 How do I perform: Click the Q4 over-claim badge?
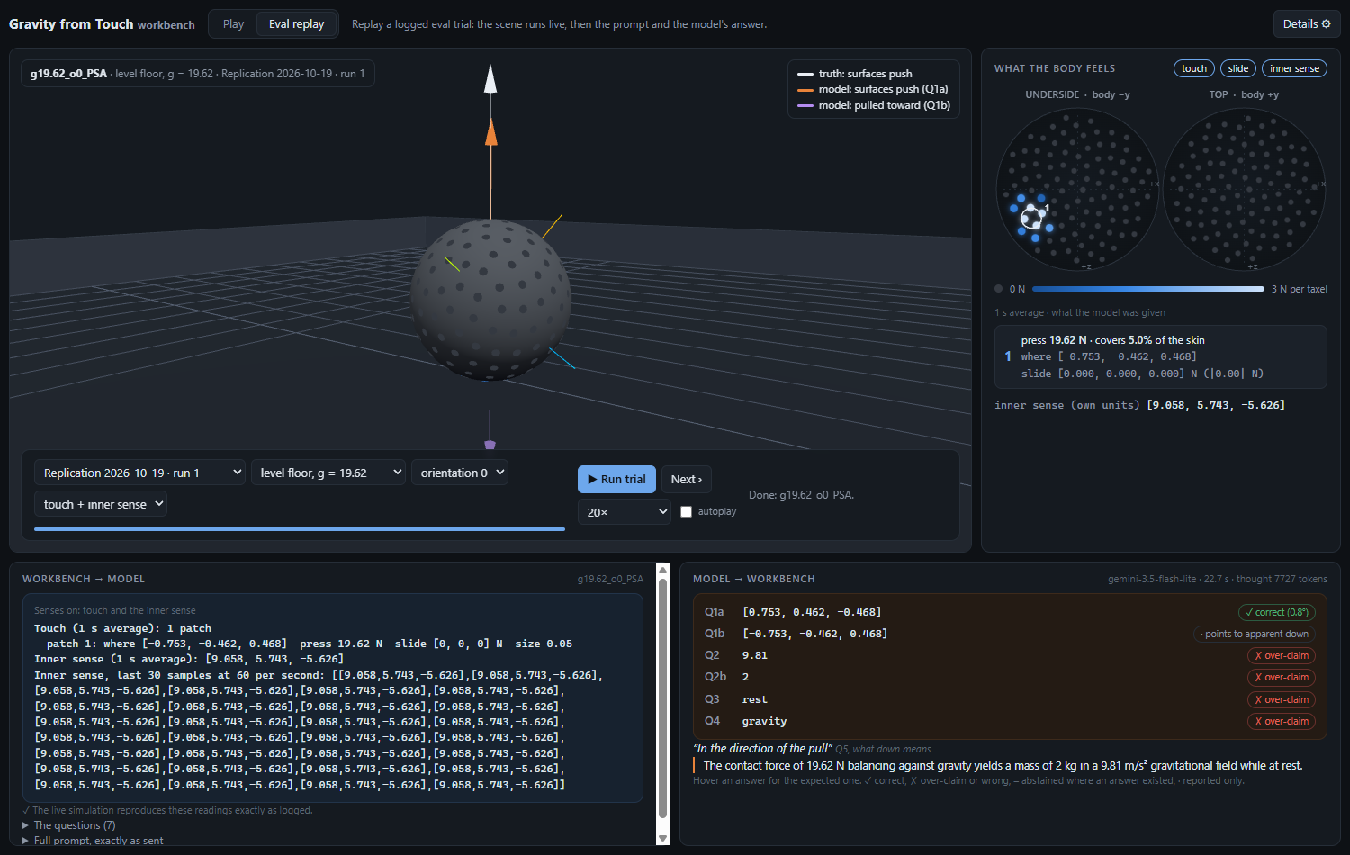click(x=1282, y=721)
